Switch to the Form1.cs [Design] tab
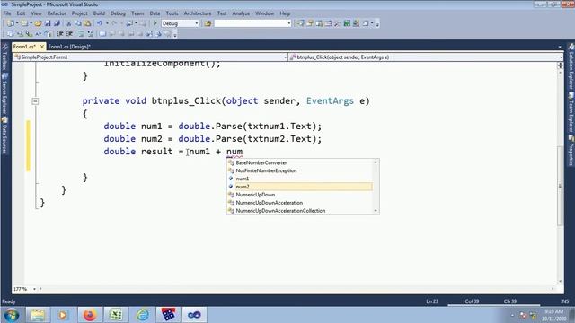The height and width of the screenshot is (323, 575). (x=69, y=47)
